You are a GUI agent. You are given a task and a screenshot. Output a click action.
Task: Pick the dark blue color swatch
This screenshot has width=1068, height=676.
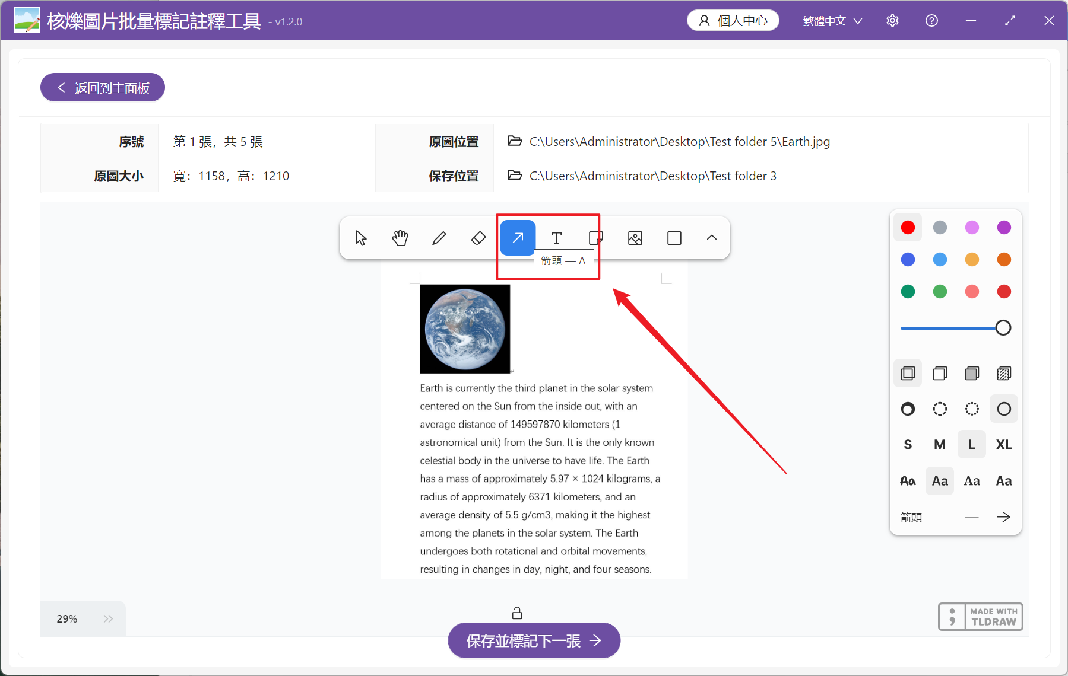click(908, 259)
